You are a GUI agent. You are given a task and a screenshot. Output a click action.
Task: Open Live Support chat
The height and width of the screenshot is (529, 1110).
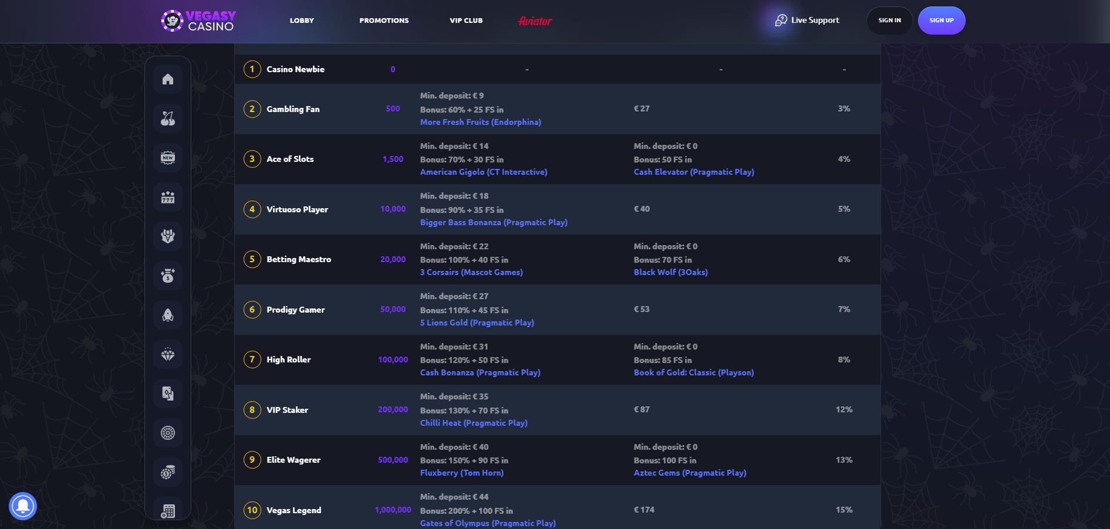[808, 21]
